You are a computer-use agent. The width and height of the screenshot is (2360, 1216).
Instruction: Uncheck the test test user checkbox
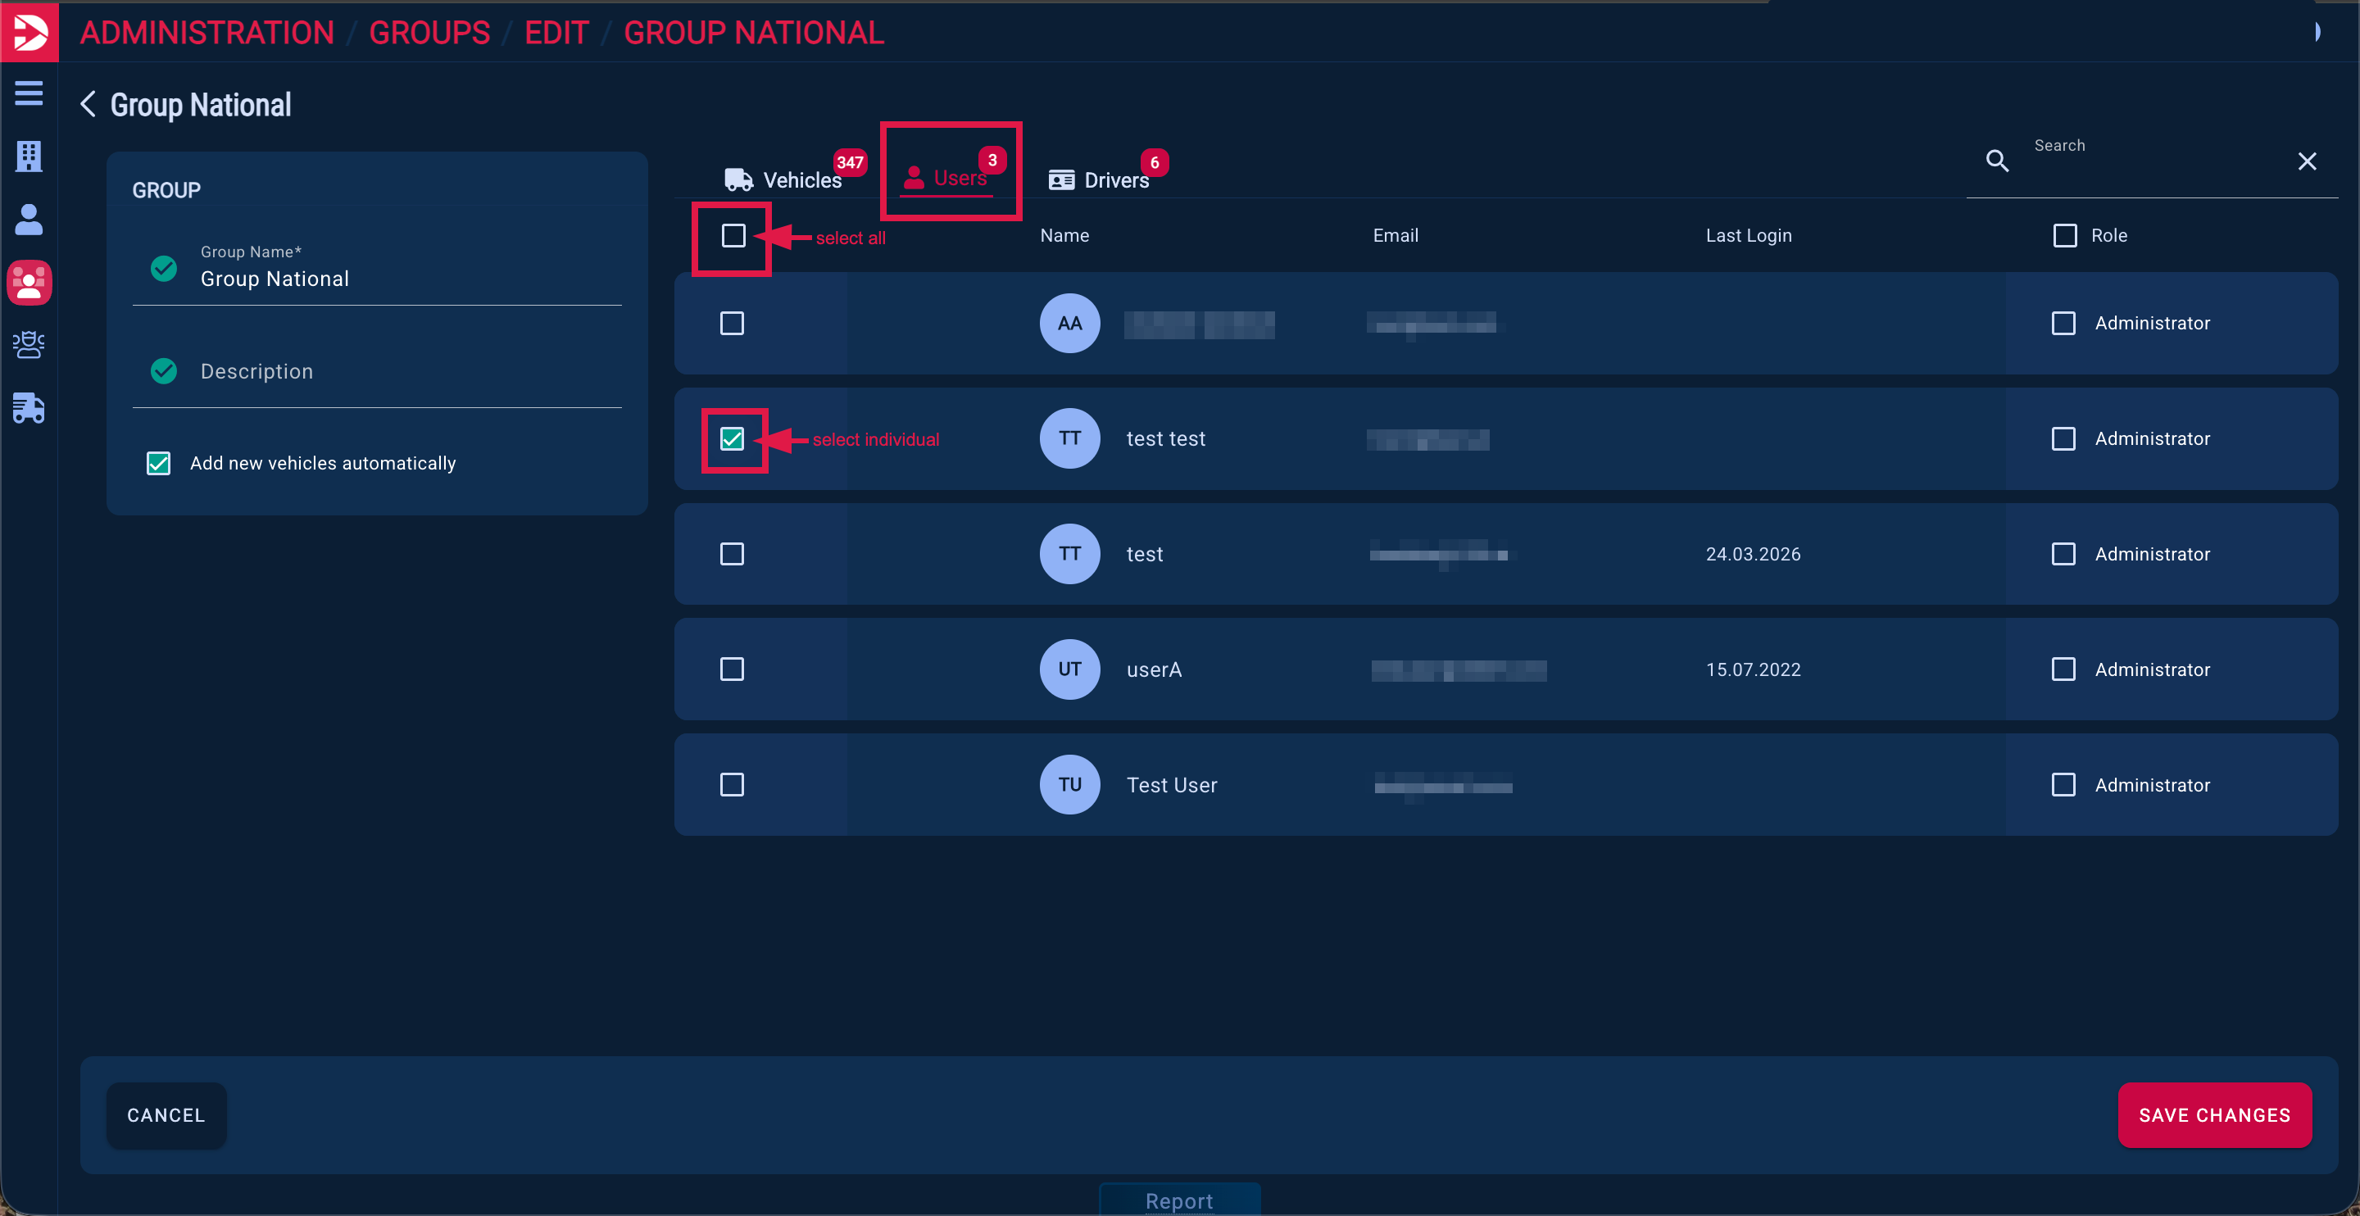pos(732,439)
